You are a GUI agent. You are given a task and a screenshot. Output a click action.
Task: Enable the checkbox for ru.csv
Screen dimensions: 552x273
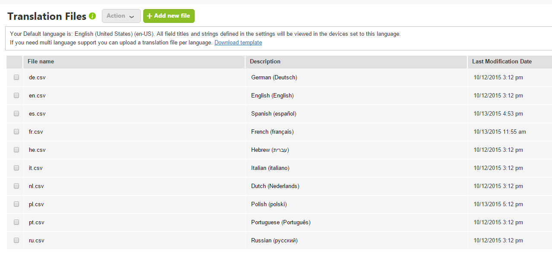click(x=16, y=240)
